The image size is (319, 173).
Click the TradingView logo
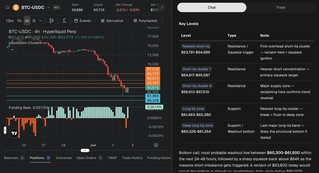(14, 134)
